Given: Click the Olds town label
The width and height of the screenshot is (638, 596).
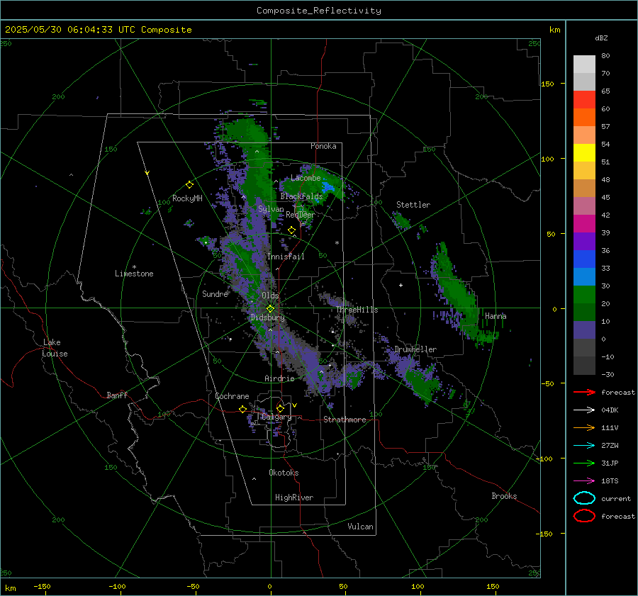Looking at the screenshot, I should coord(270,296).
